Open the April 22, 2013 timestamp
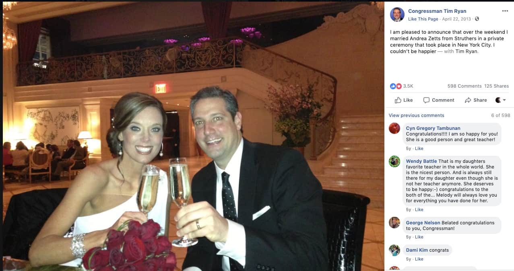The width and height of the screenshot is (514, 271). tap(456, 19)
